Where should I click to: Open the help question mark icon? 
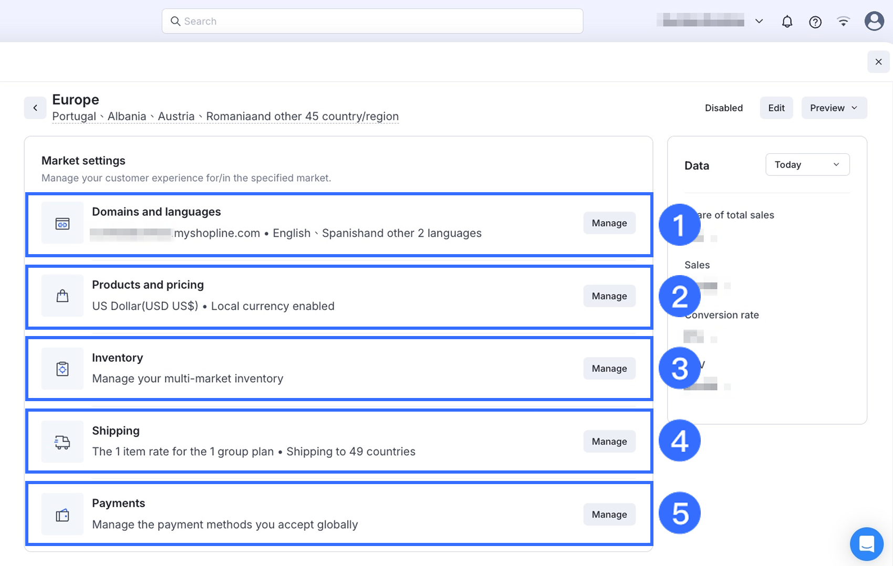[x=815, y=22]
